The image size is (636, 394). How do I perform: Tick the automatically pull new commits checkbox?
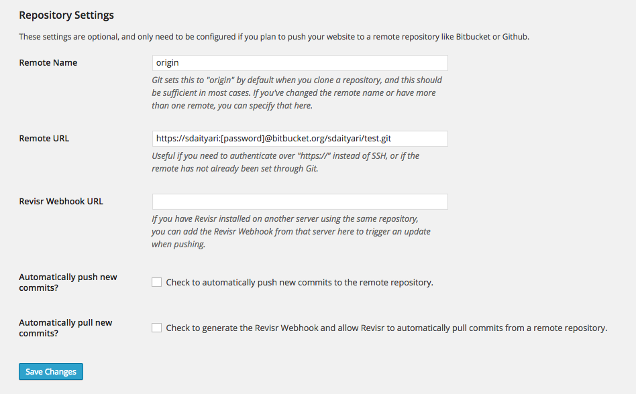point(157,328)
